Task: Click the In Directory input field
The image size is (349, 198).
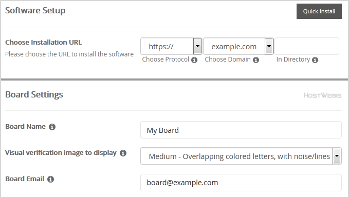Action: click(307, 46)
